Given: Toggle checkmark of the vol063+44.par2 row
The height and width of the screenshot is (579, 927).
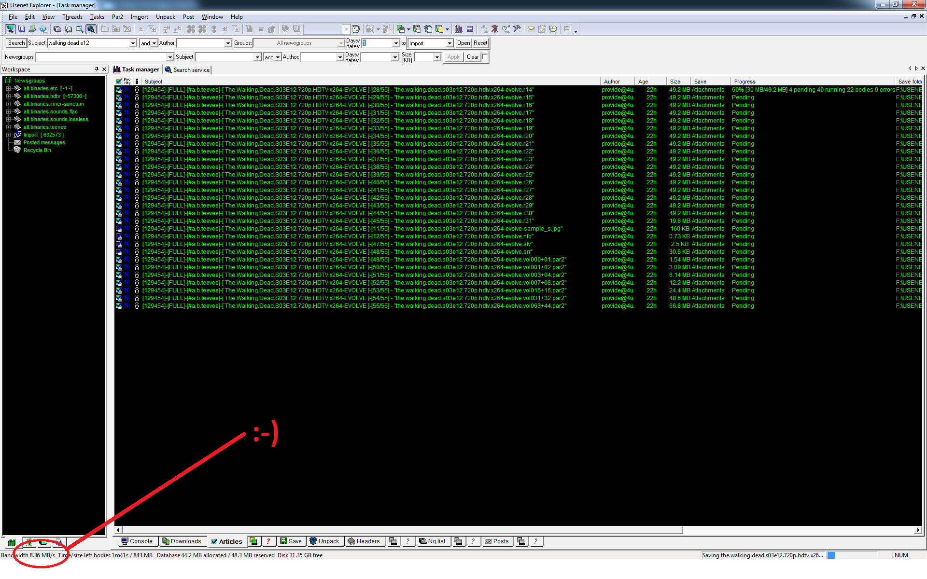Looking at the screenshot, I should click(119, 306).
